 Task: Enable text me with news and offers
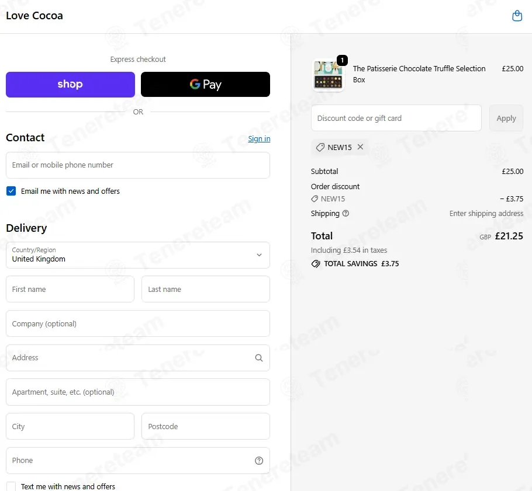[x=11, y=486]
